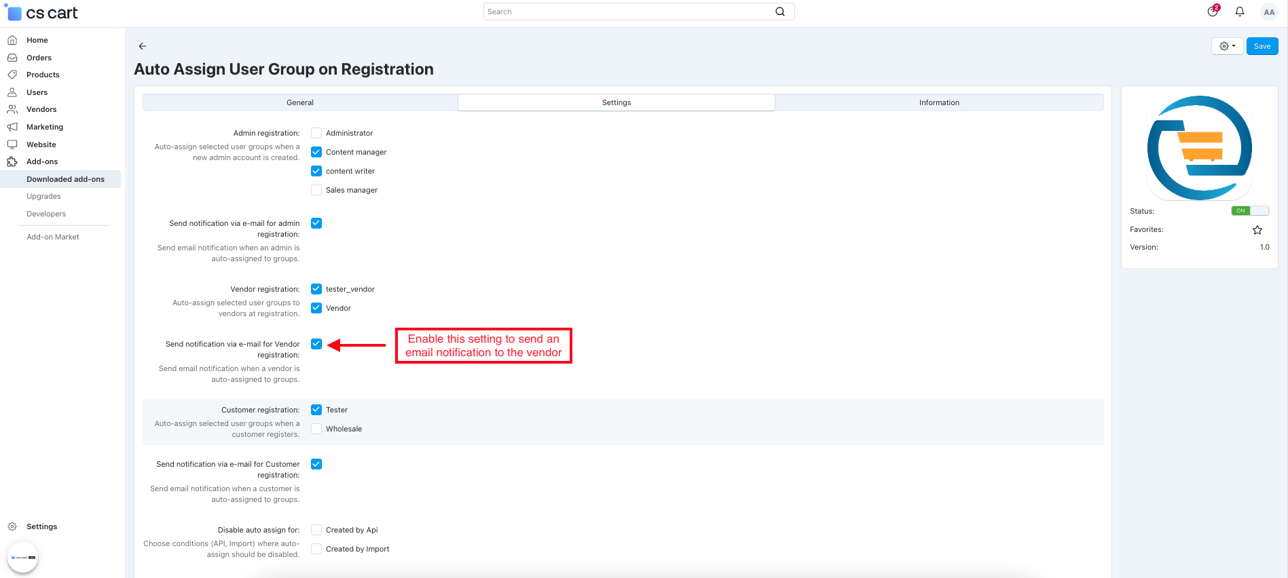
Task: Add add-on to favorites star
Action: click(1257, 230)
